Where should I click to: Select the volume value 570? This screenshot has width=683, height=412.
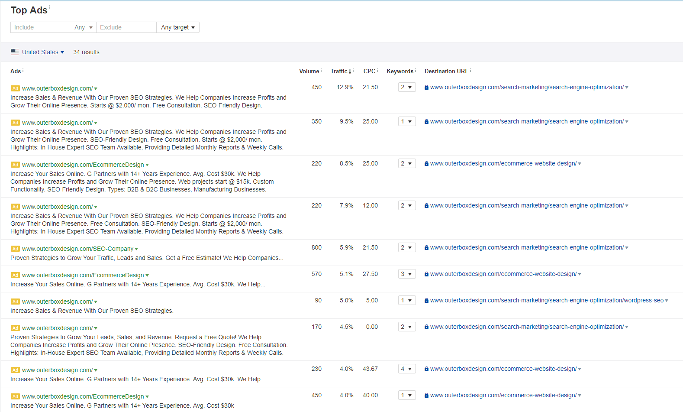pos(316,274)
